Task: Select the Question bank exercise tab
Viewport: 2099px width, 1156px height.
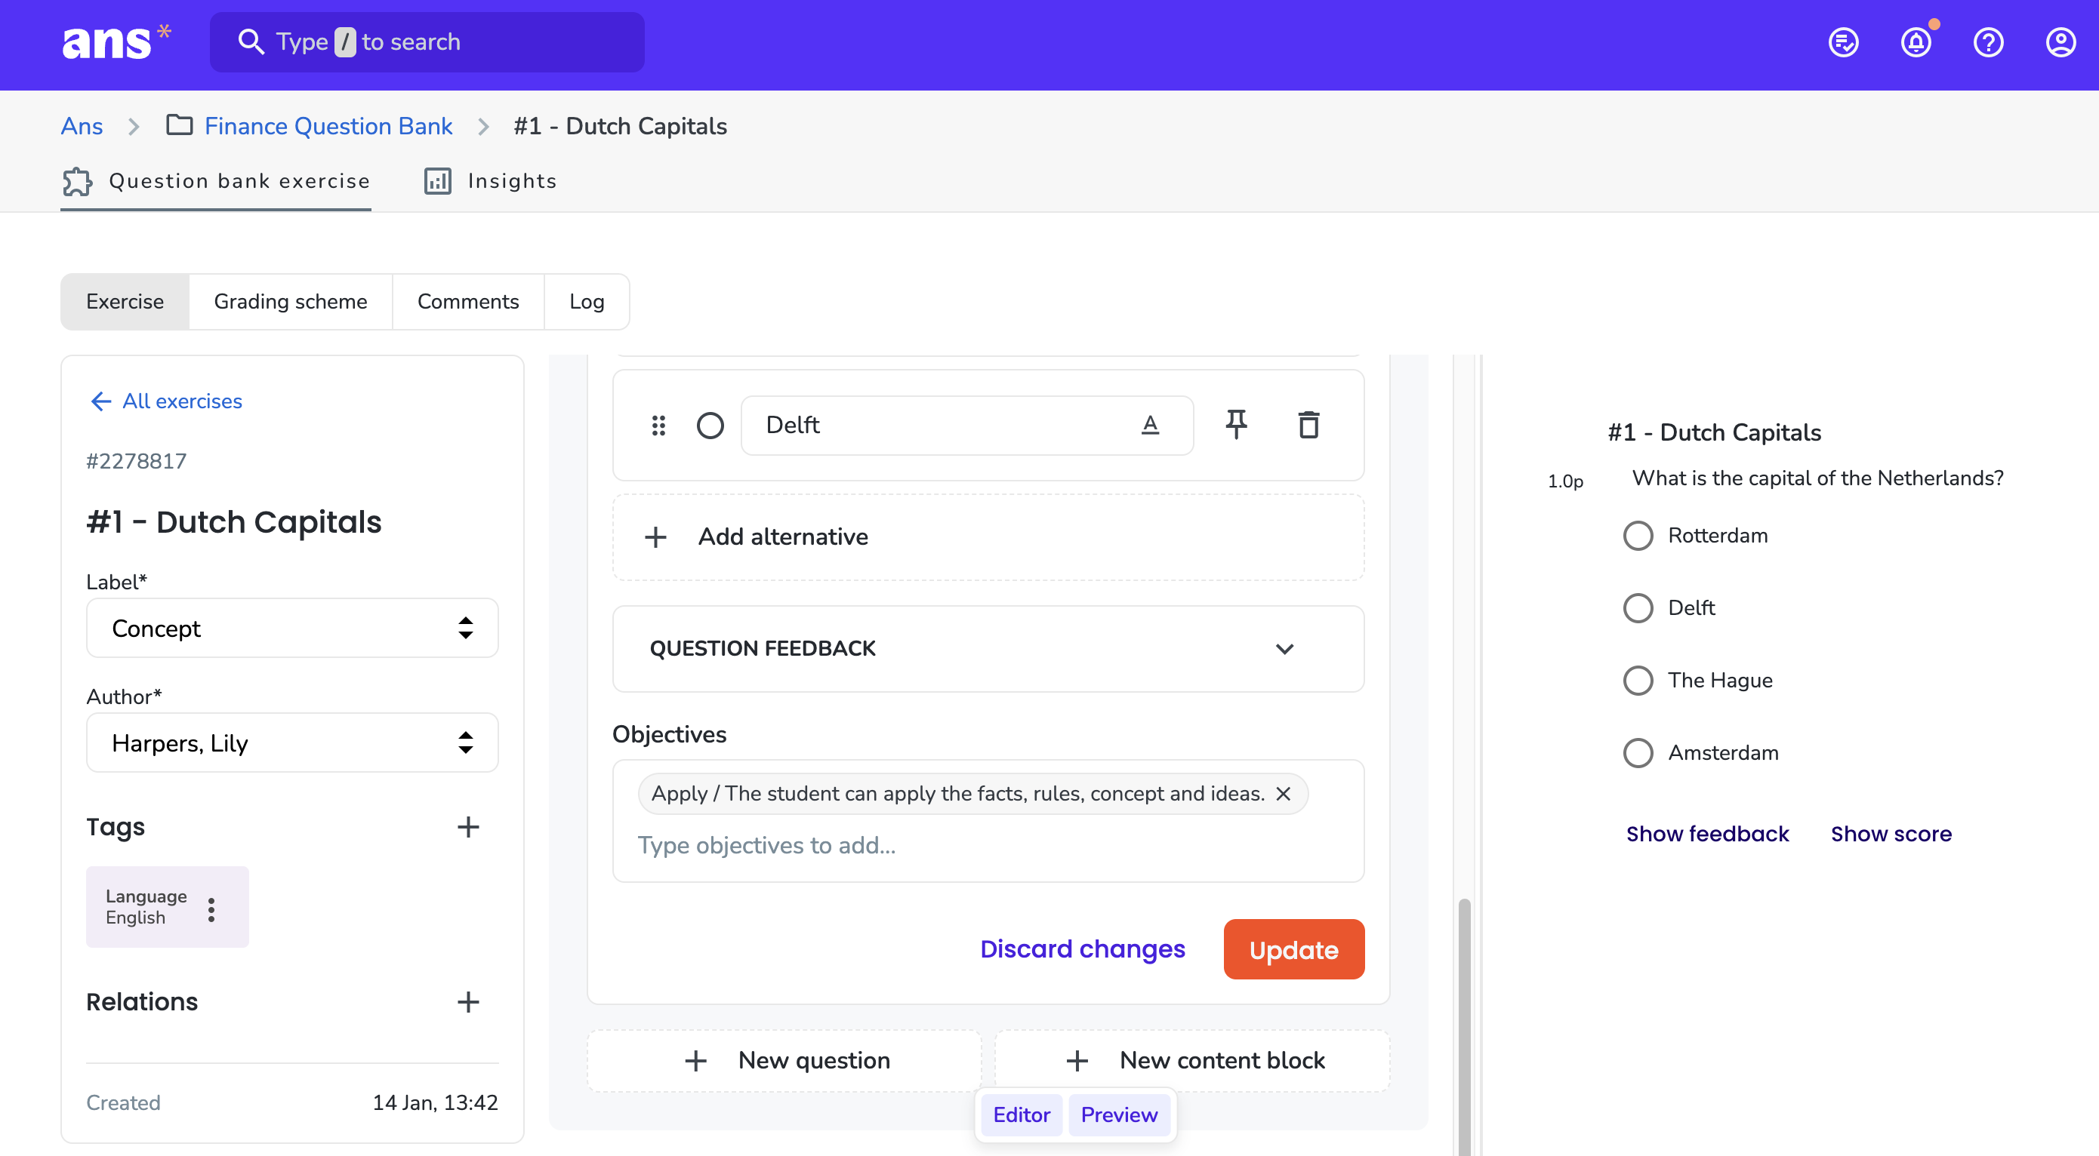Action: [x=216, y=181]
